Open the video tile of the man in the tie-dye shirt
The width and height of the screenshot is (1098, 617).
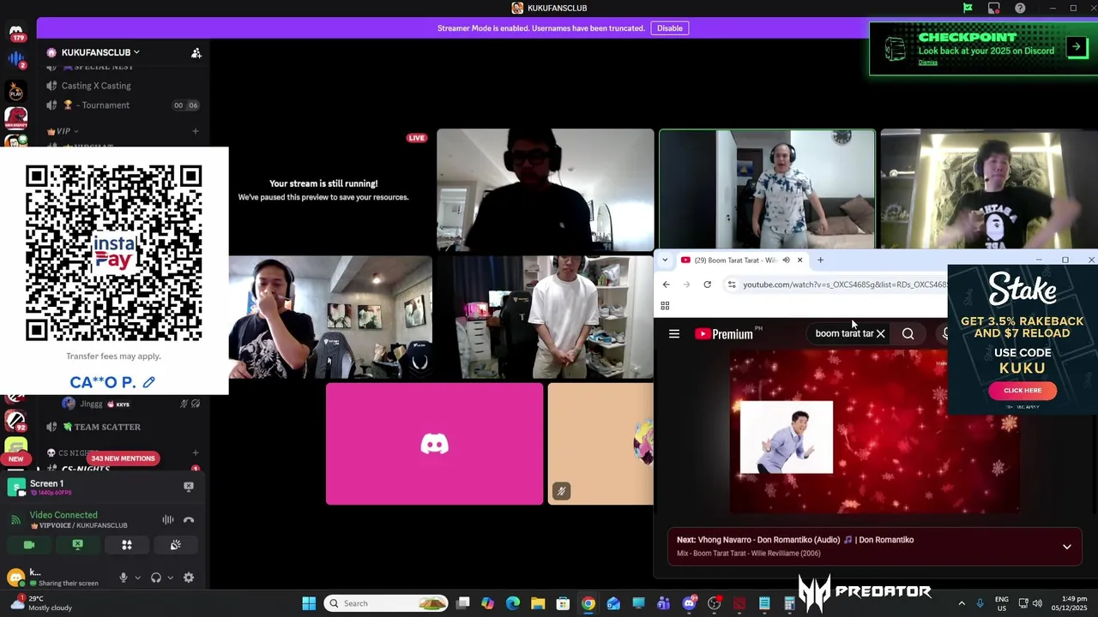(x=767, y=190)
